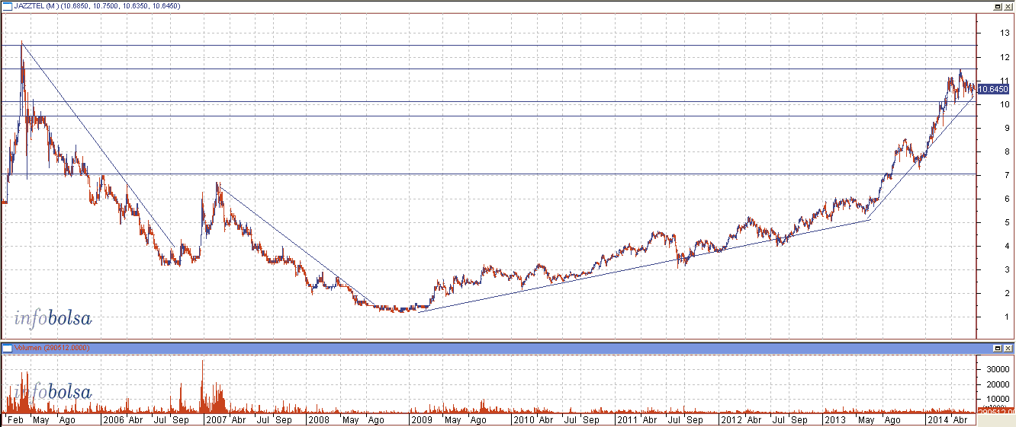Click the 2013 year marker
Image resolution: width=1016 pixels, height=427 pixels.
coord(834,419)
